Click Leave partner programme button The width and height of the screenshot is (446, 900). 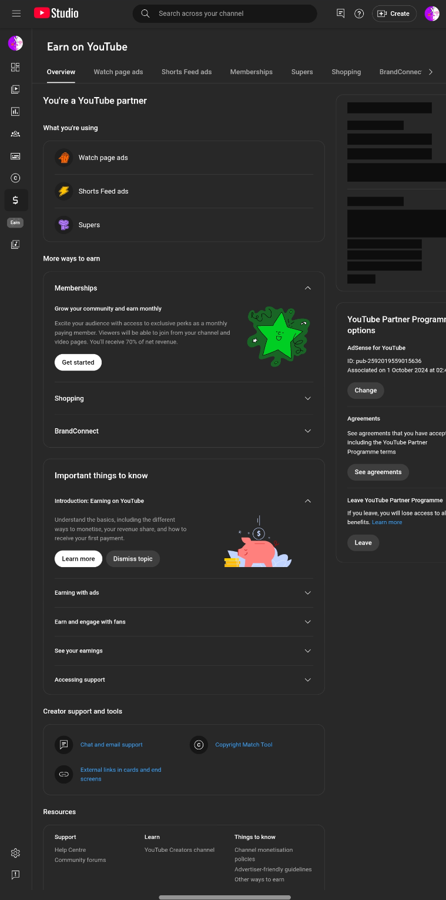click(x=363, y=542)
